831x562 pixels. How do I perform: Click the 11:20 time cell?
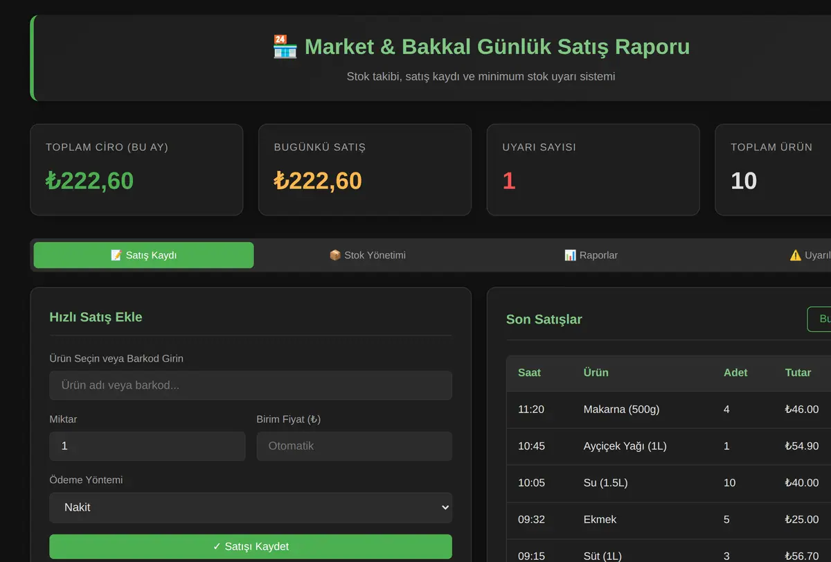(x=531, y=410)
